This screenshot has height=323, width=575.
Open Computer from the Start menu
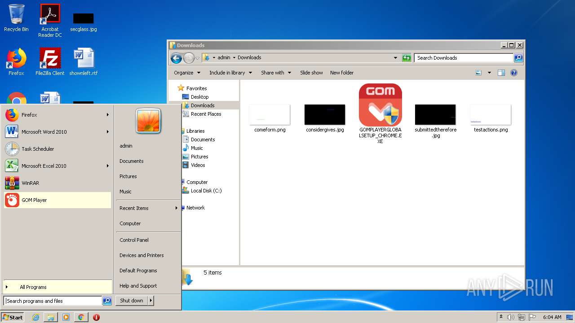[130, 223]
